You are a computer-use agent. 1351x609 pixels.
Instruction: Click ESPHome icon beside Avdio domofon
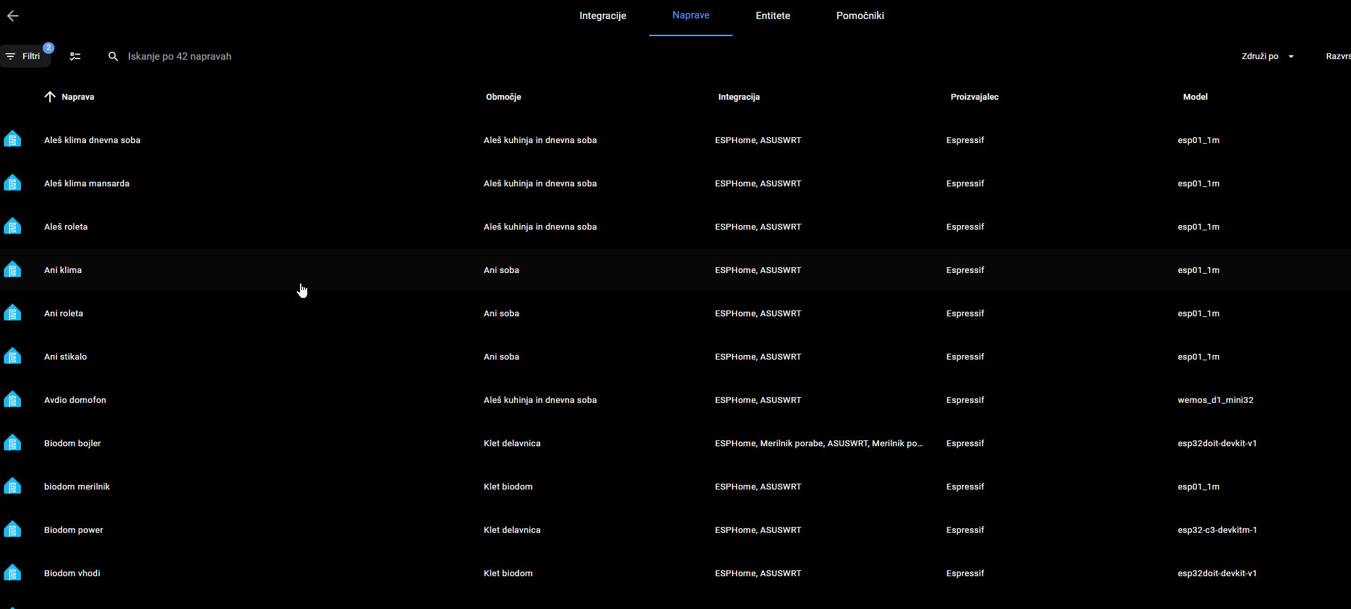tap(12, 400)
